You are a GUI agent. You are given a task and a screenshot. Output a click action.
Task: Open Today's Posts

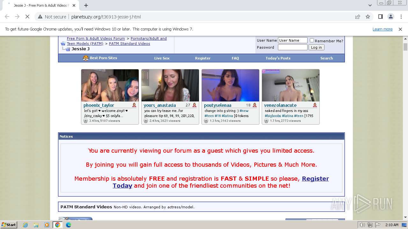coord(278,58)
